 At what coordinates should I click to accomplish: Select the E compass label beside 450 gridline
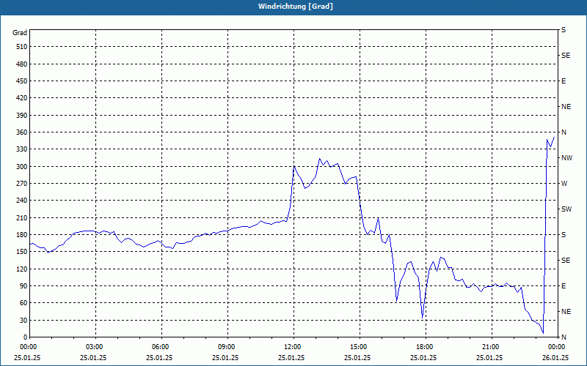pos(564,81)
